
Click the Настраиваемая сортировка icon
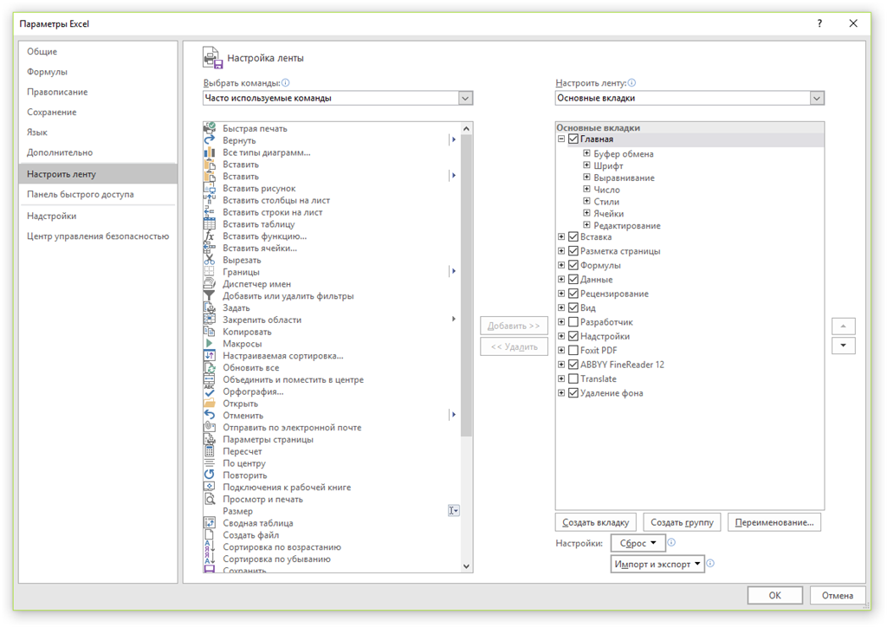pos(210,356)
